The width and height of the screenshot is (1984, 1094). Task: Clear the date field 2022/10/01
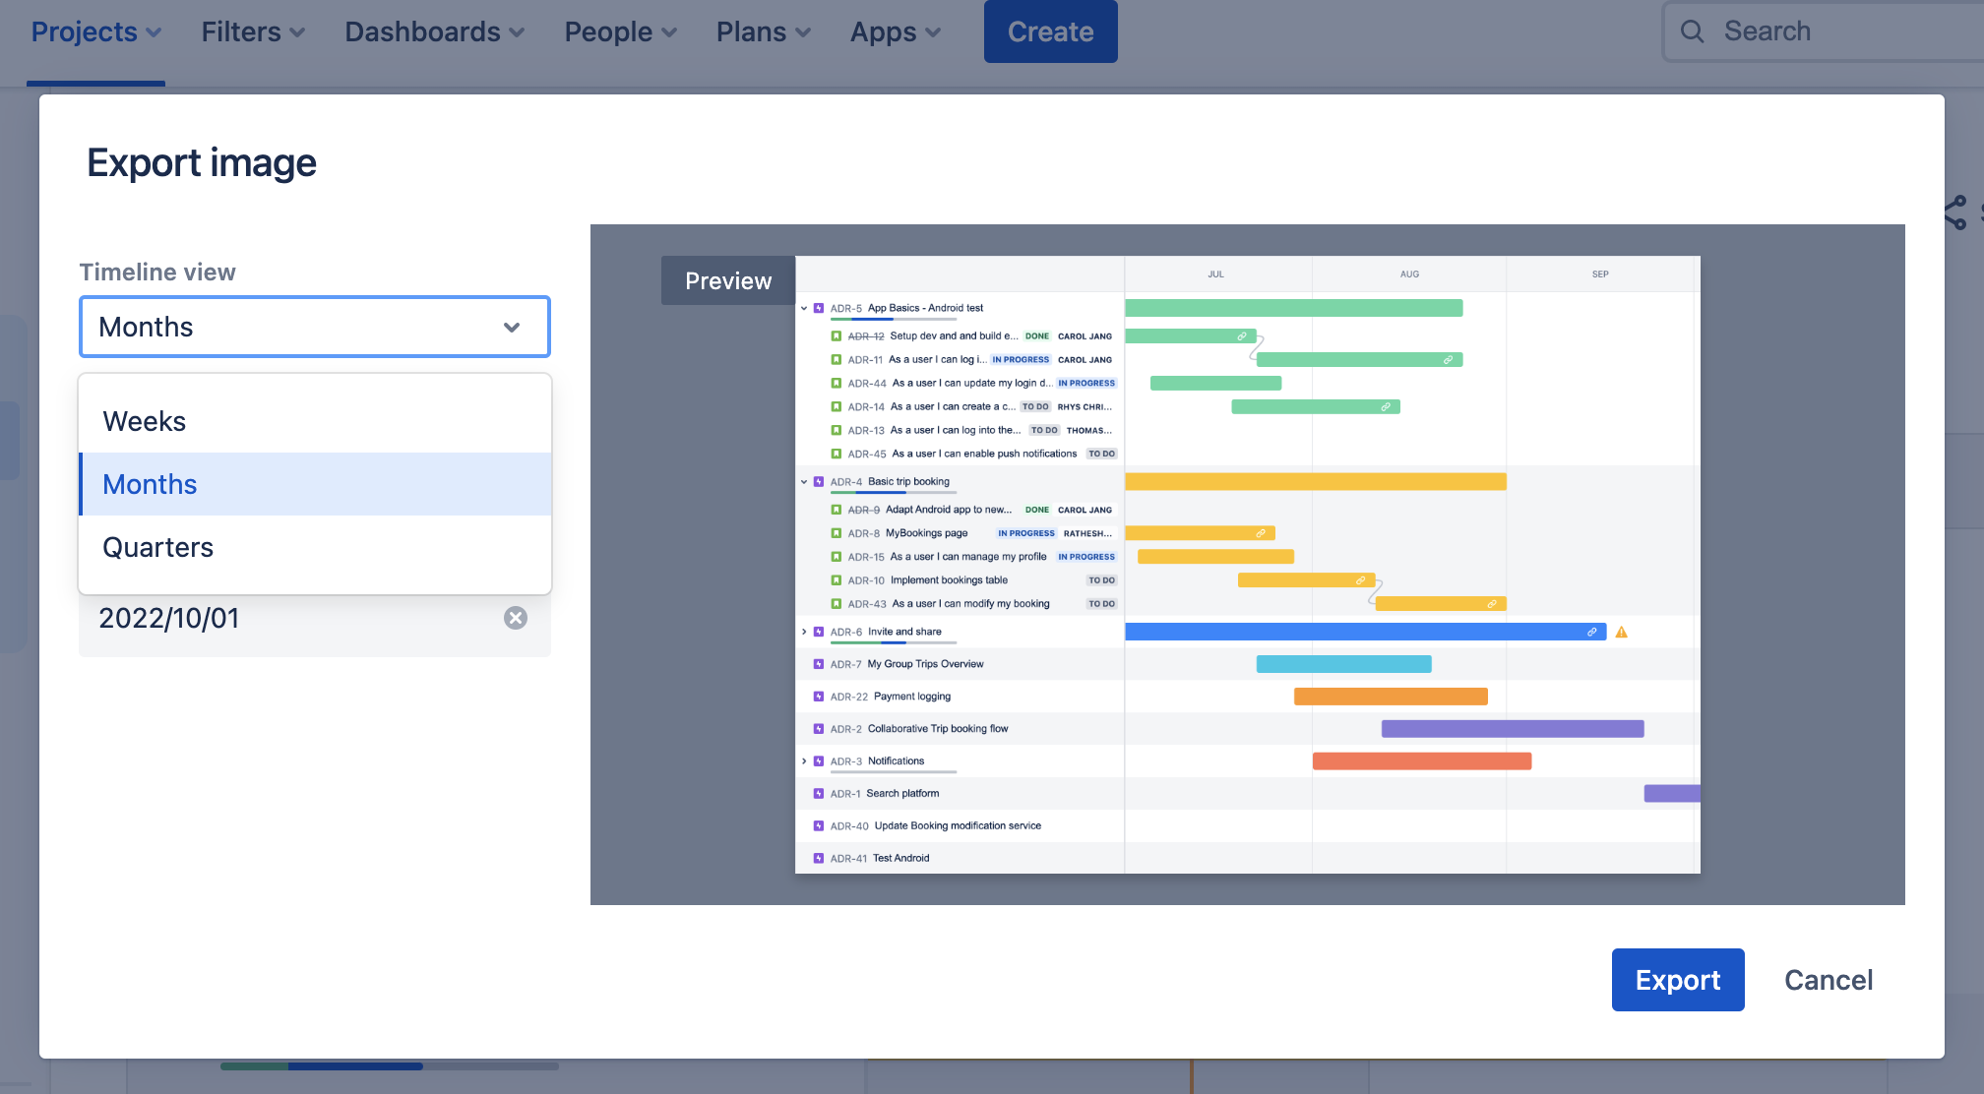515,617
